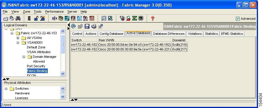The width and height of the screenshot is (263, 108).
Task: Click the orange question mark Help icon
Action: 153,19
